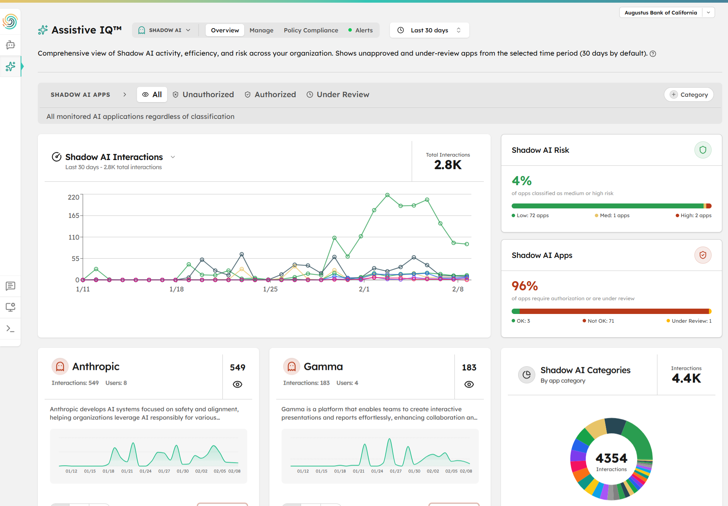
Task: Click the shield icon on Shadow AI Risk card
Action: click(x=703, y=150)
